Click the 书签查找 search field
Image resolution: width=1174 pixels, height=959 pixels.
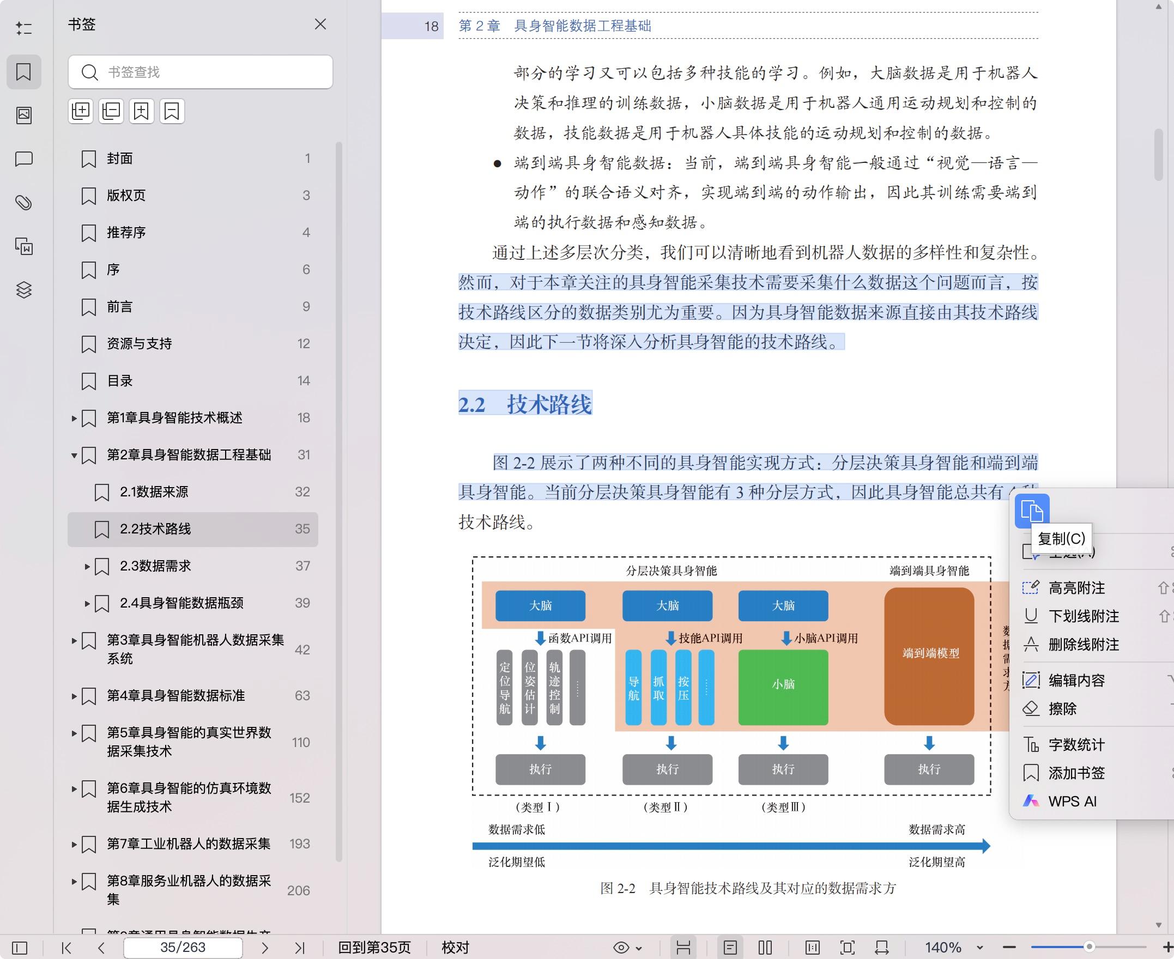coord(201,72)
